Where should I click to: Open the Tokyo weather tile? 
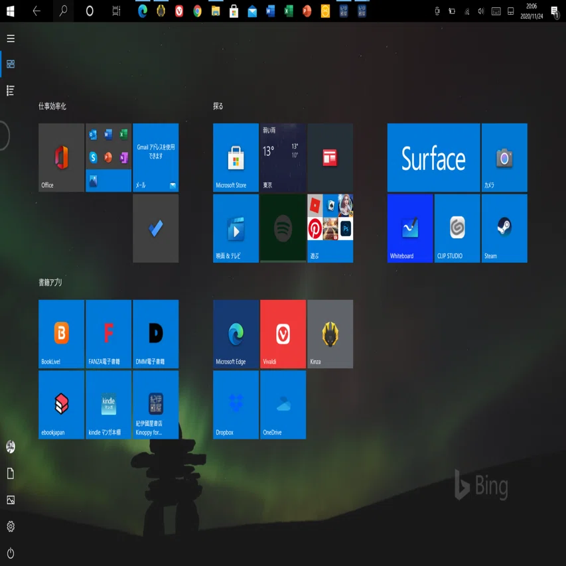[x=283, y=157]
